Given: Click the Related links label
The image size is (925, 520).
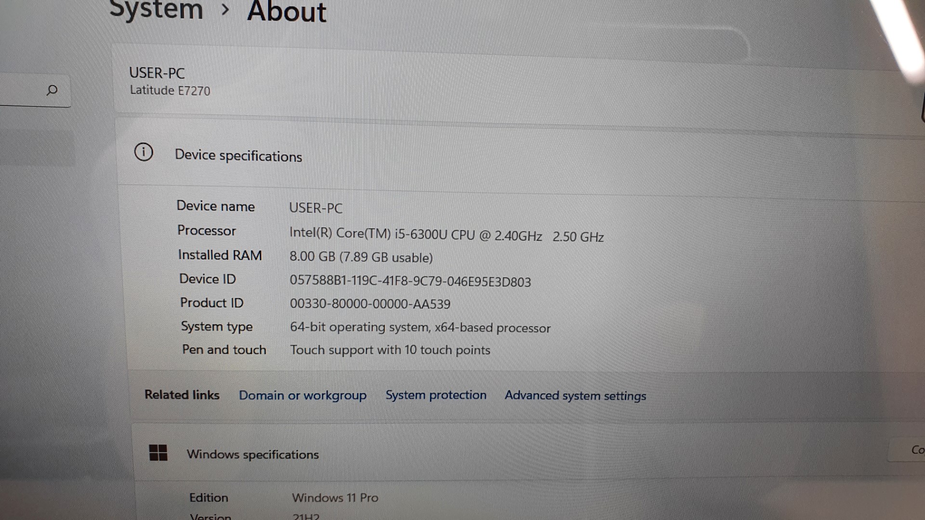Looking at the screenshot, I should point(182,395).
